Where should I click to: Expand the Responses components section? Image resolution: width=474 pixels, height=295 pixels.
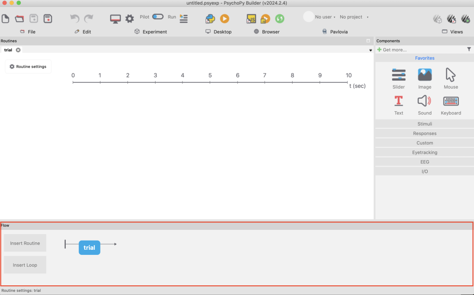click(x=424, y=133)
